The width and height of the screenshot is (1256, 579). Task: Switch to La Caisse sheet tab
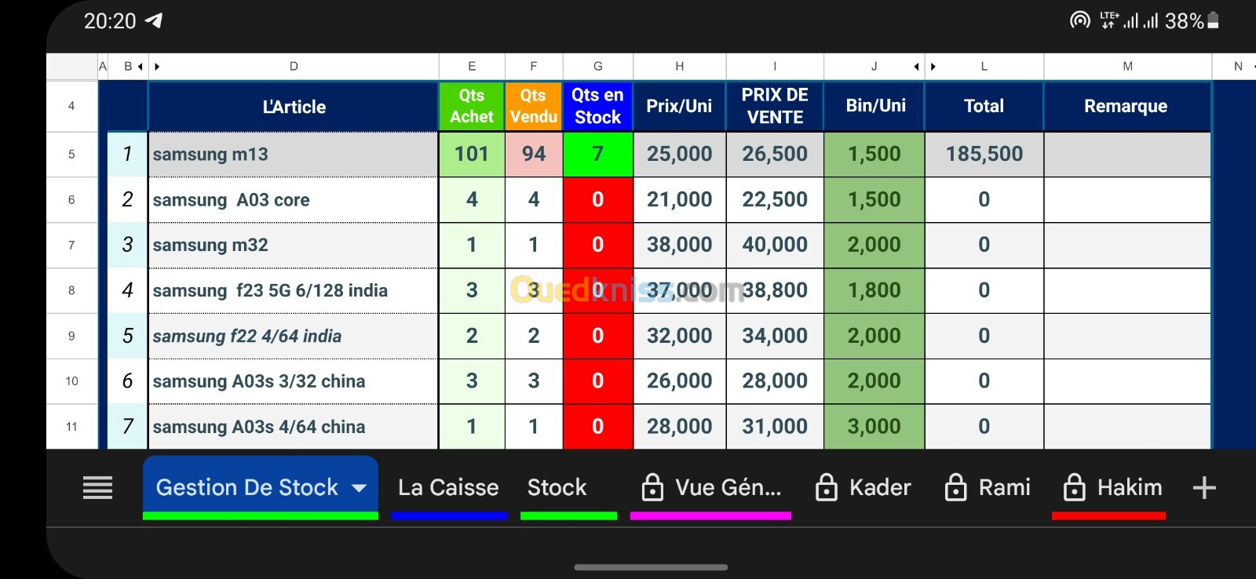(x=448, y=487)
